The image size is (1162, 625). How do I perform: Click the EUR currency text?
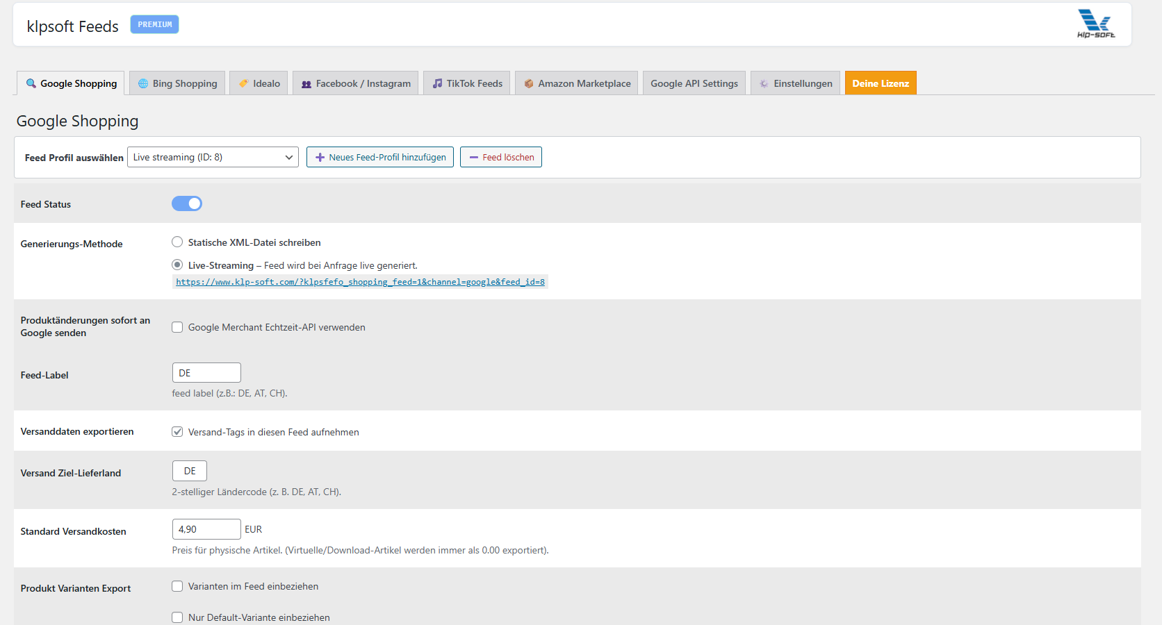[x=253, y=529]
